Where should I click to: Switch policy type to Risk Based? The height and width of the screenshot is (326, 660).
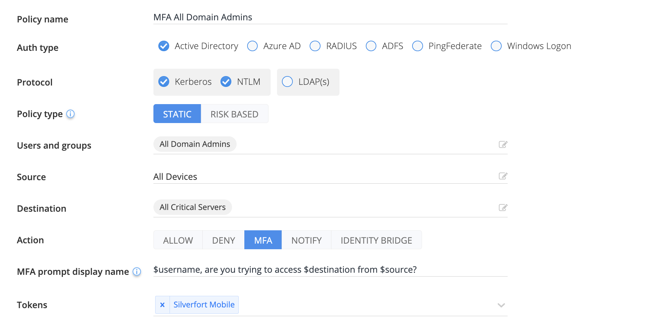click(234, 114)
